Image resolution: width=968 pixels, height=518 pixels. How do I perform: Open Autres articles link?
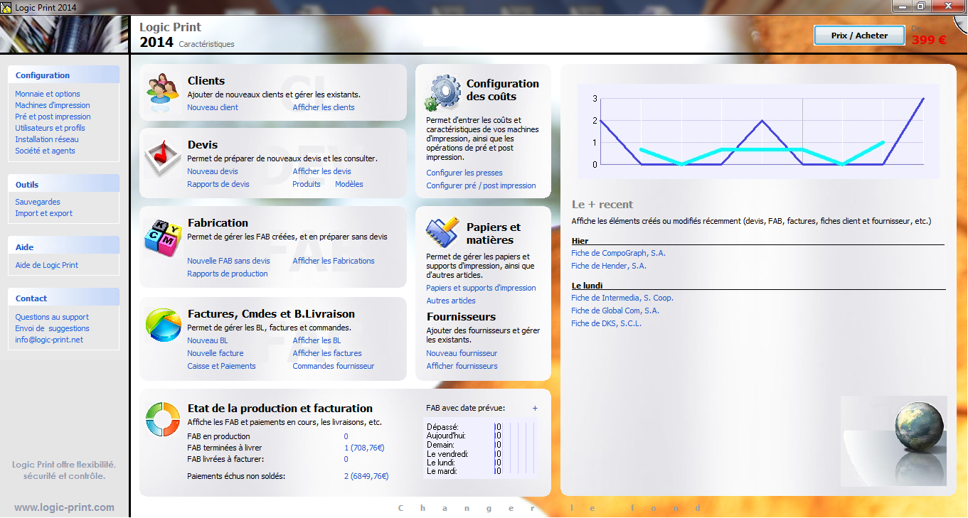(x=451, y=301)
